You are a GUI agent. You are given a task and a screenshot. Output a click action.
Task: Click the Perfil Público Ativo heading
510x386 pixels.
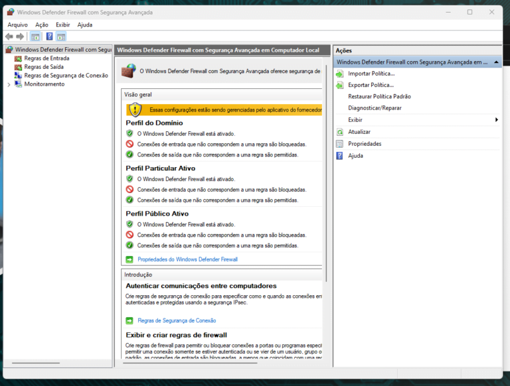[x=157, y=214]
